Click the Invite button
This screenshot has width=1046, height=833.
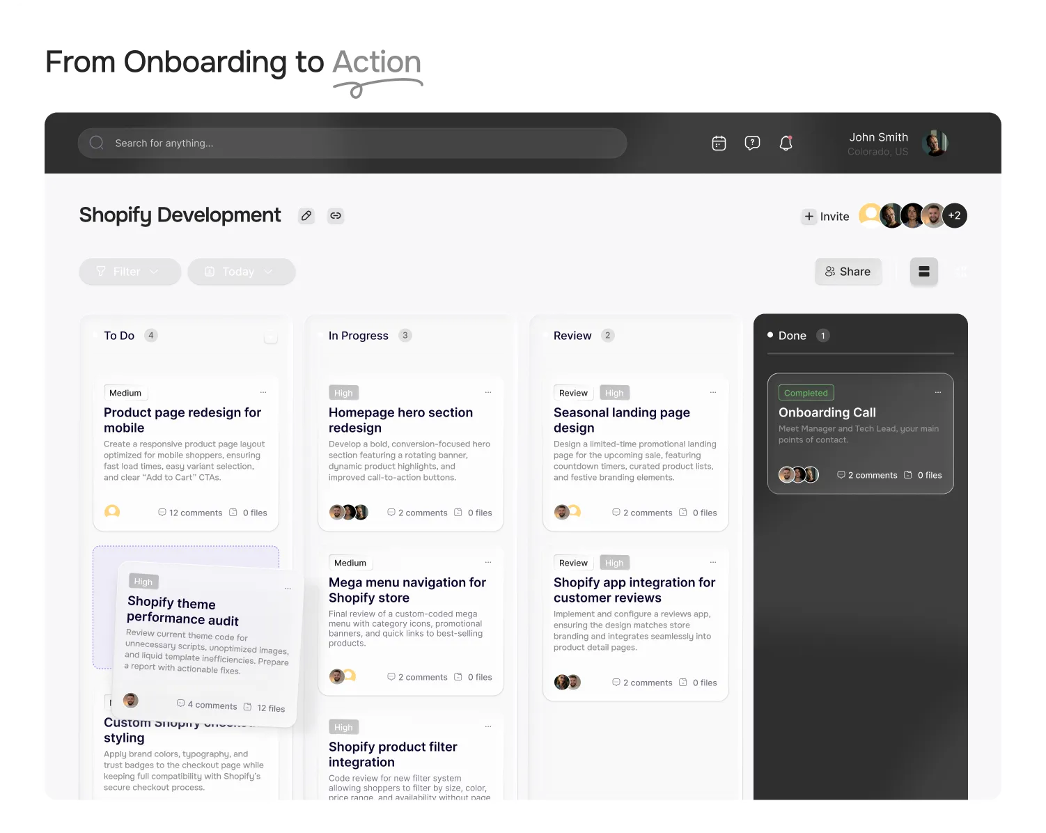pos(826,217)
